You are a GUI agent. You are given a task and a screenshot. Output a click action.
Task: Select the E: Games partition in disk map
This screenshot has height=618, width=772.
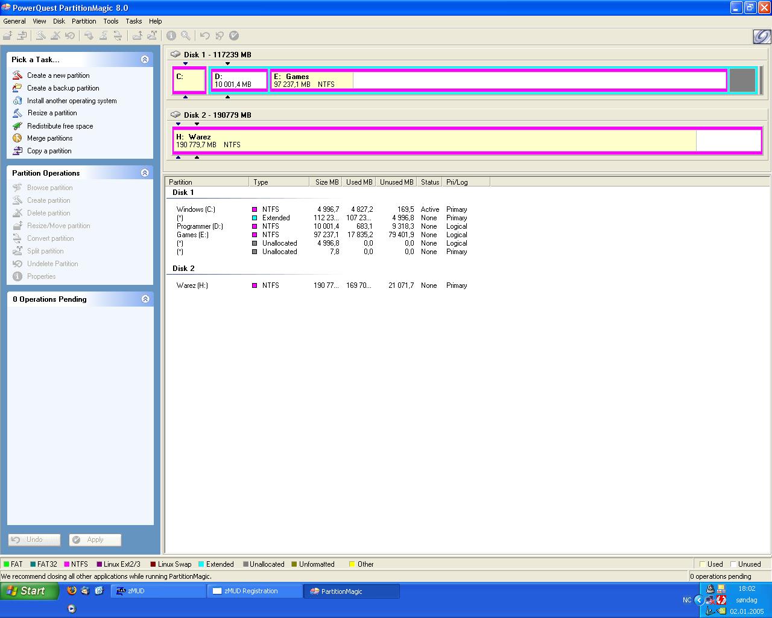[x=498, y=80]
